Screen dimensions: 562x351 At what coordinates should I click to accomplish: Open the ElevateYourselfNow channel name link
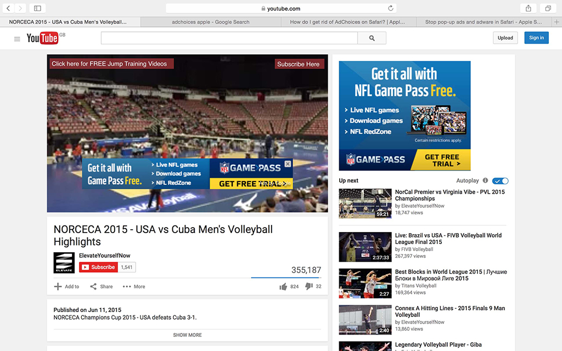click(105, 256)
